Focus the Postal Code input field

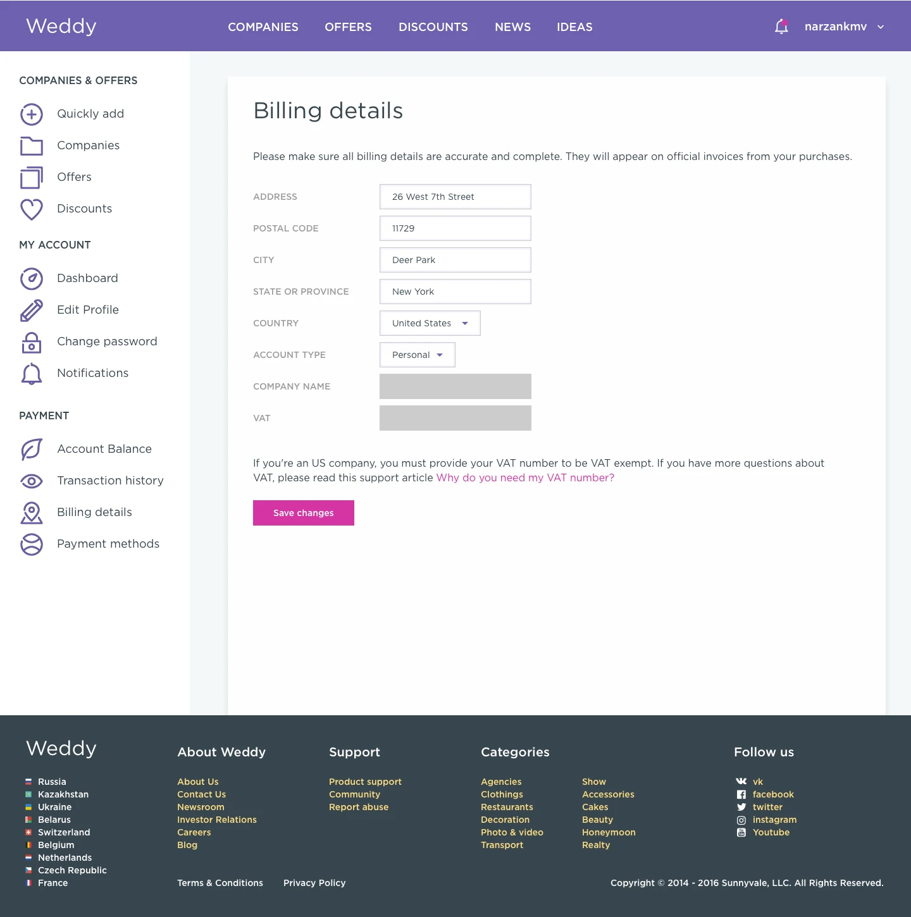(x=455, y=228)
